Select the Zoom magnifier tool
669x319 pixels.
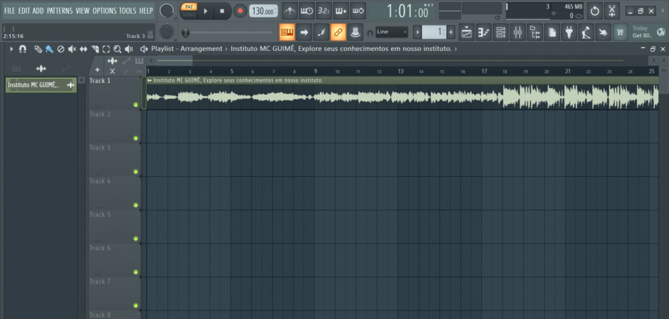(118, 49)
